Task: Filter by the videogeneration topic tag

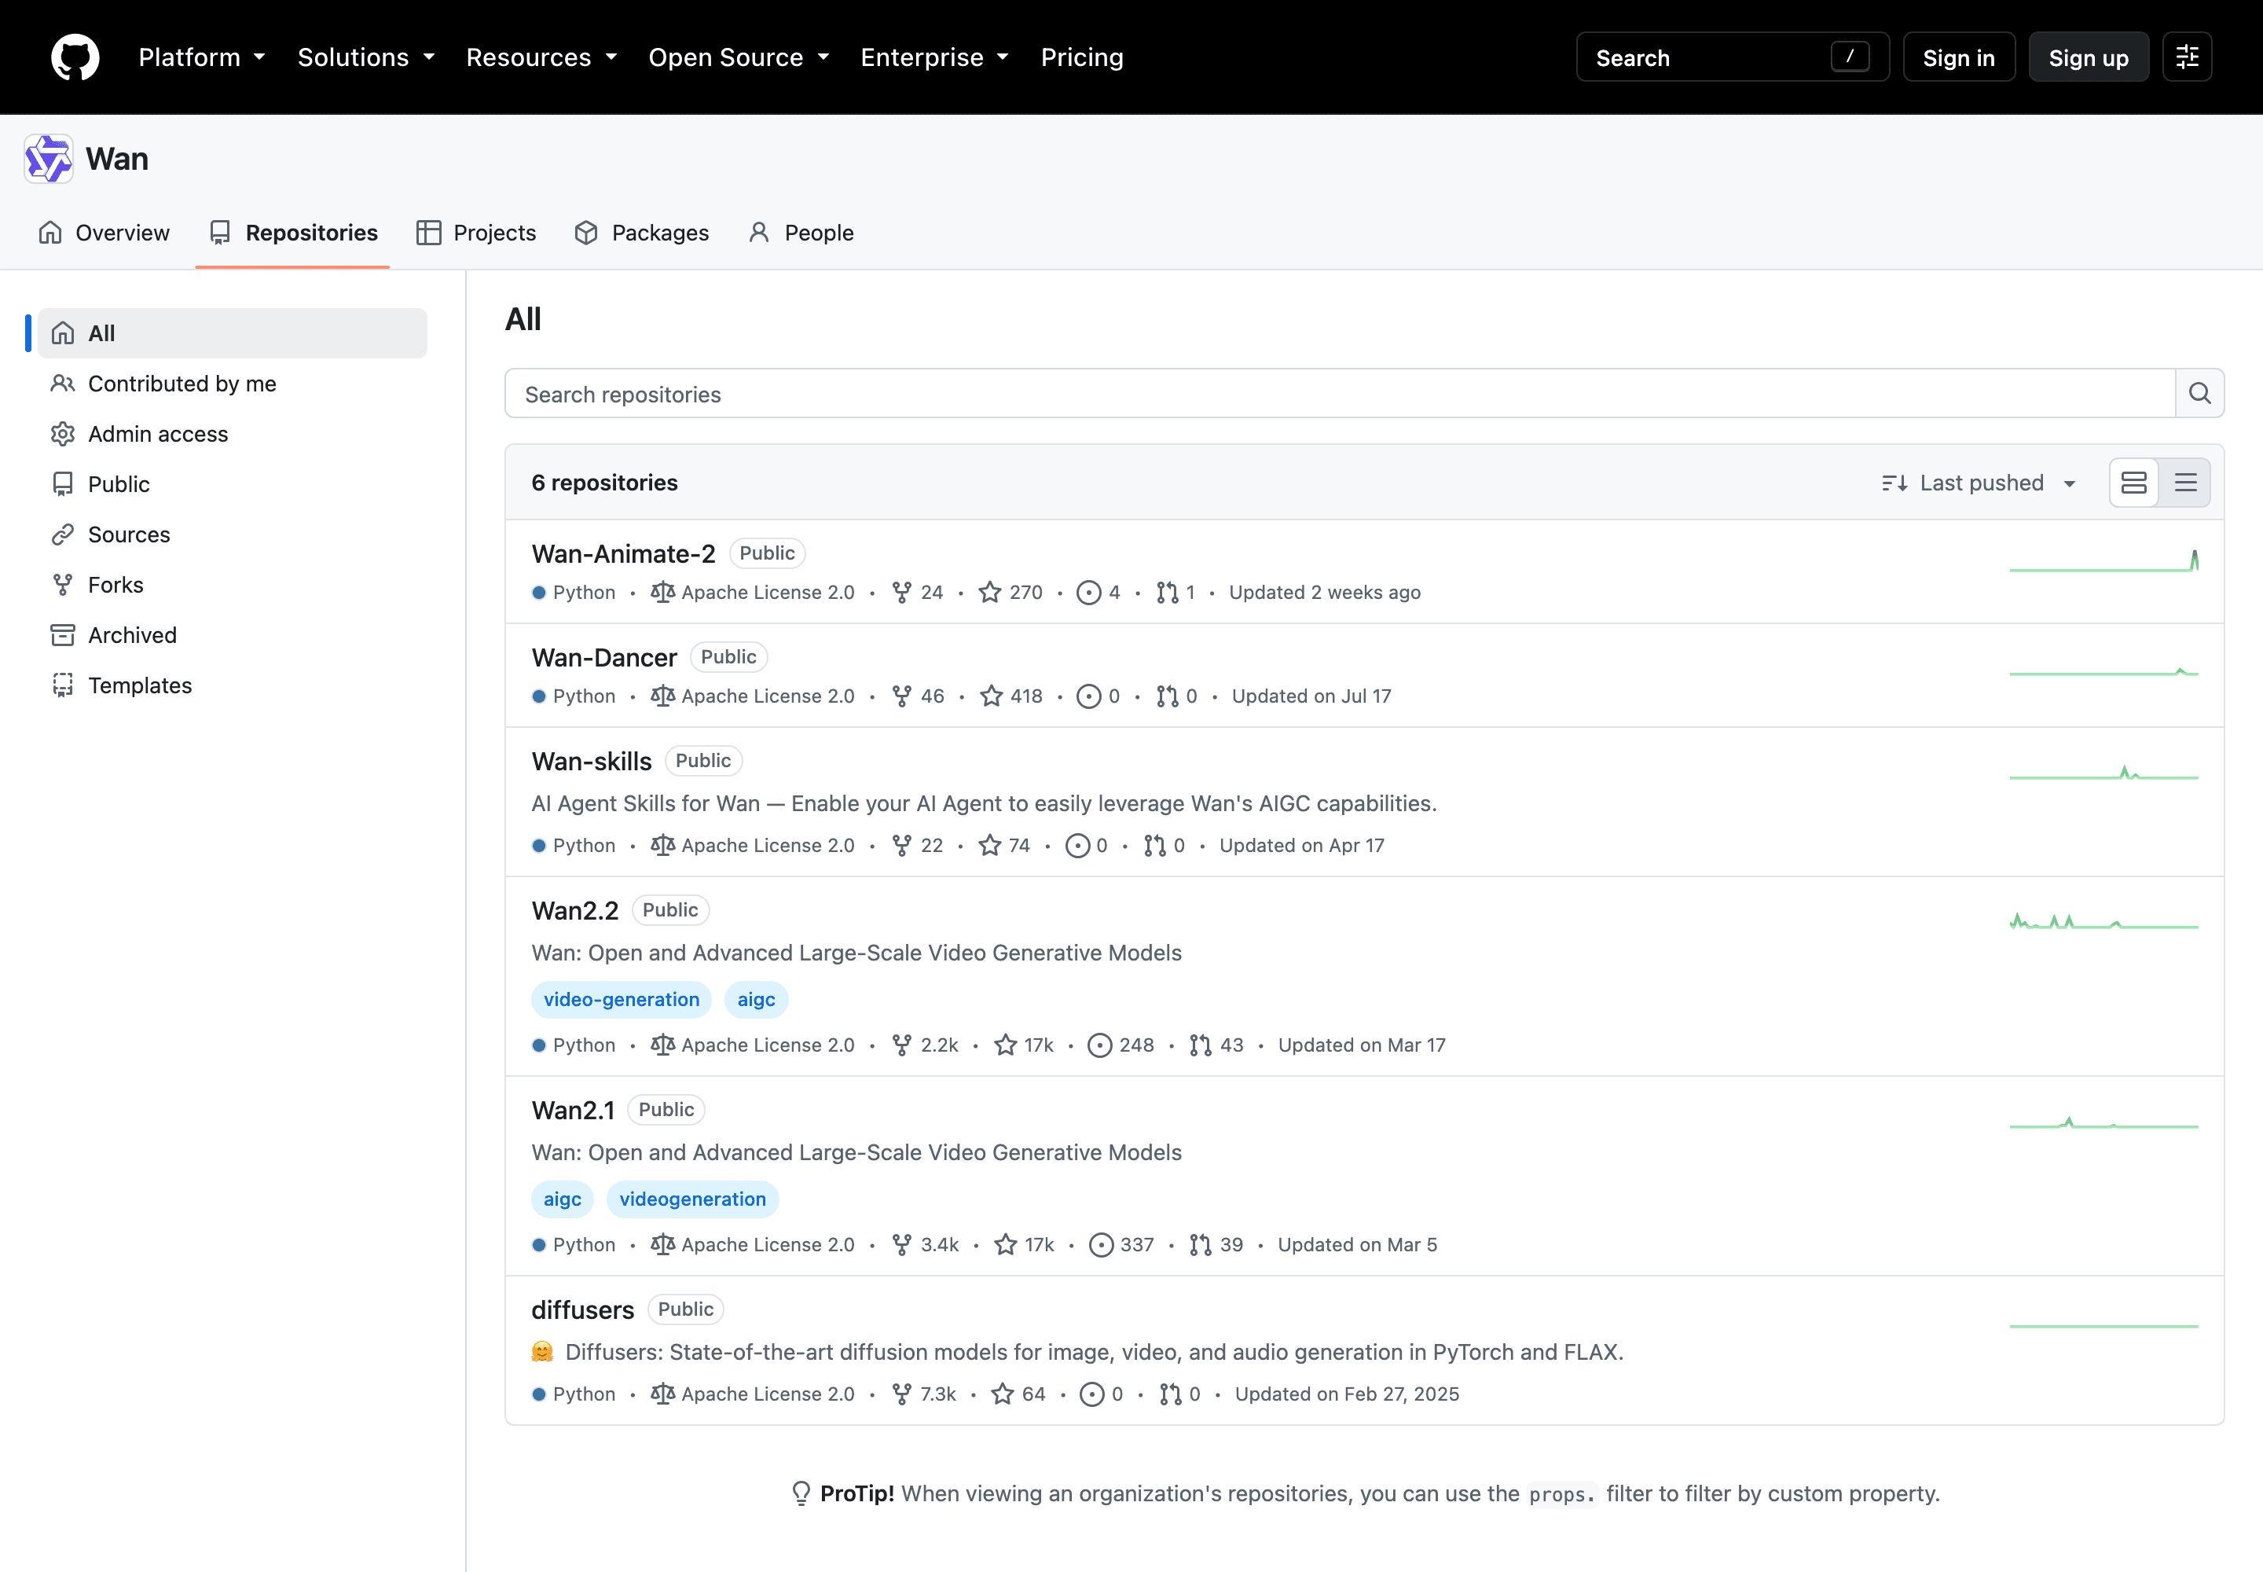Action: point(692,1199)
